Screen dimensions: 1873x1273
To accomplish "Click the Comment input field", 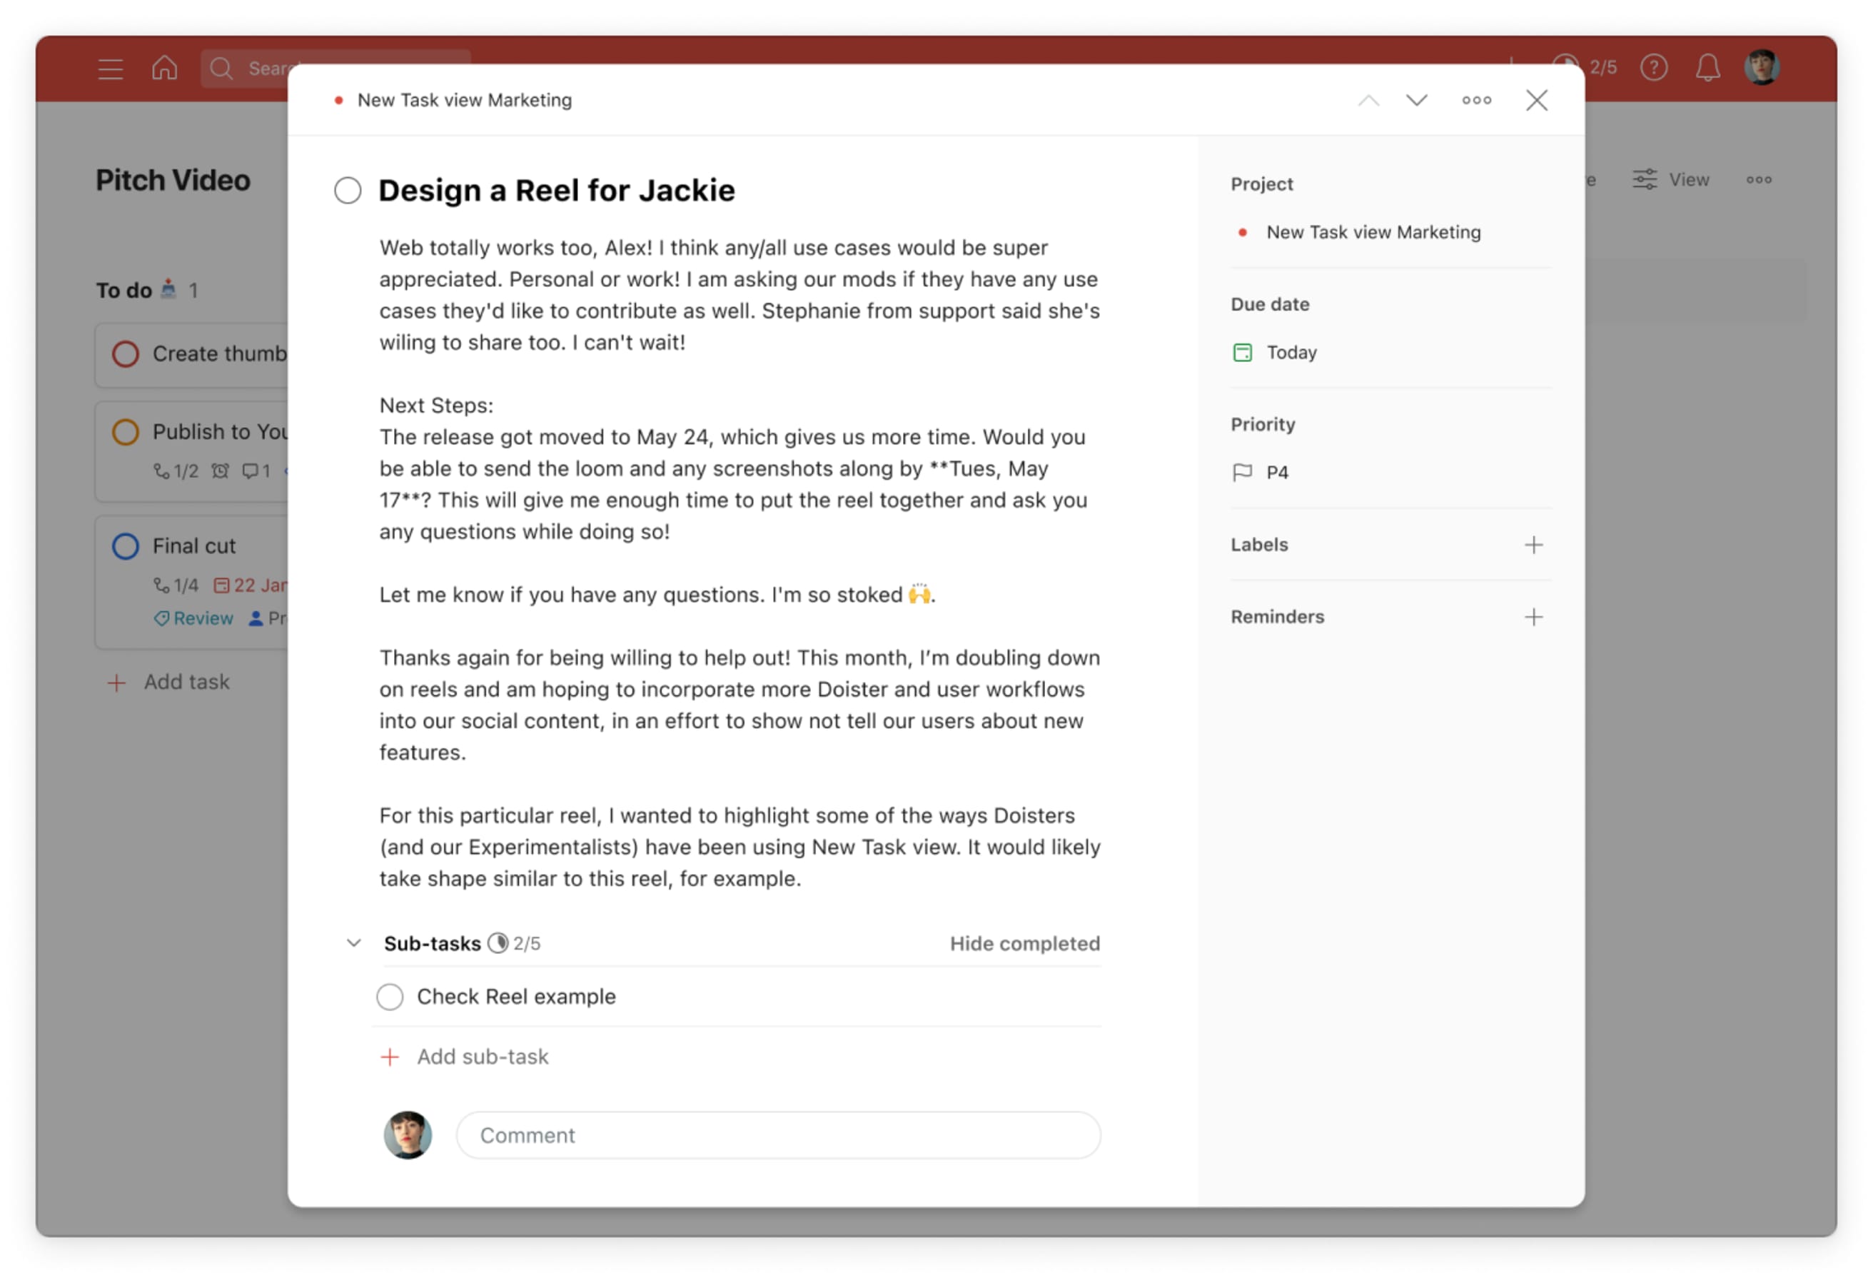I will (778, 1134).
